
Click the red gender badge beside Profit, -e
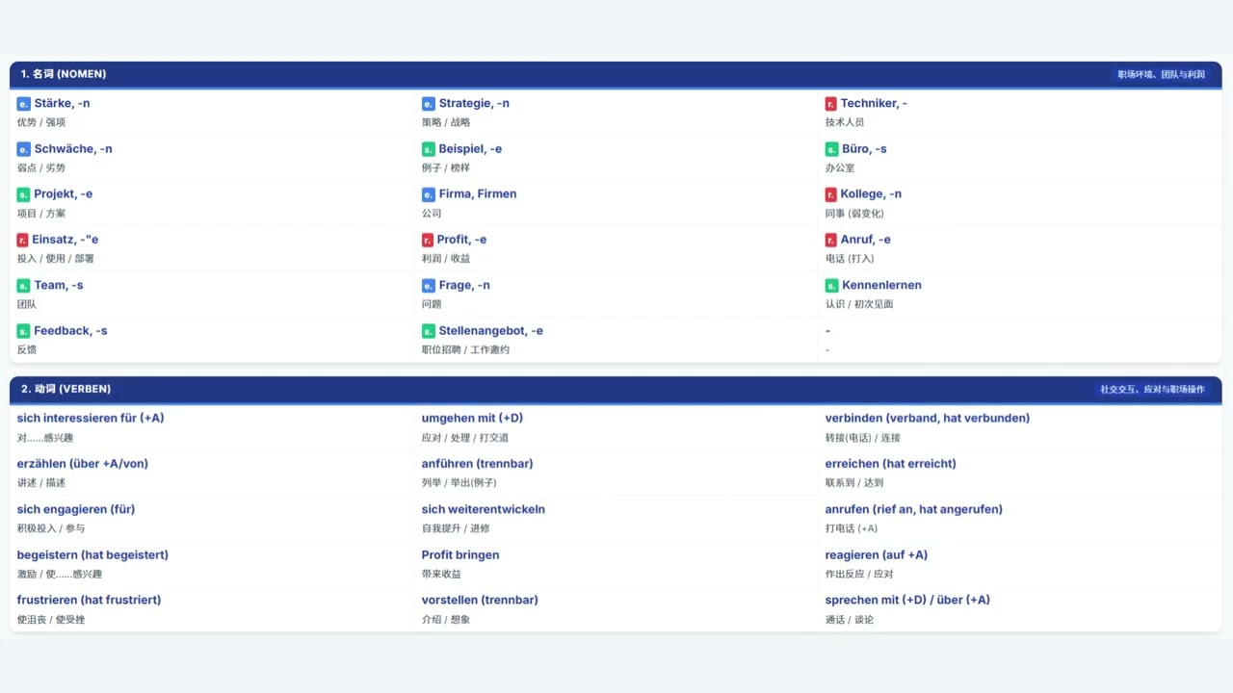(x=428, y=240)
